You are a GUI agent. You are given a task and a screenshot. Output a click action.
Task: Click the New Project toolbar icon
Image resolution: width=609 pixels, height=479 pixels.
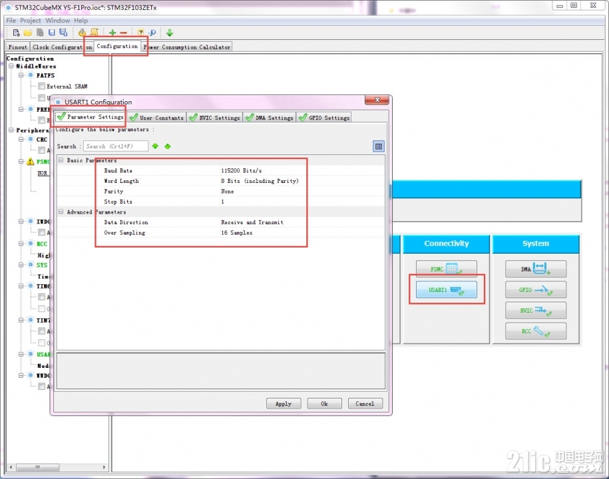(x=16, y=33)
